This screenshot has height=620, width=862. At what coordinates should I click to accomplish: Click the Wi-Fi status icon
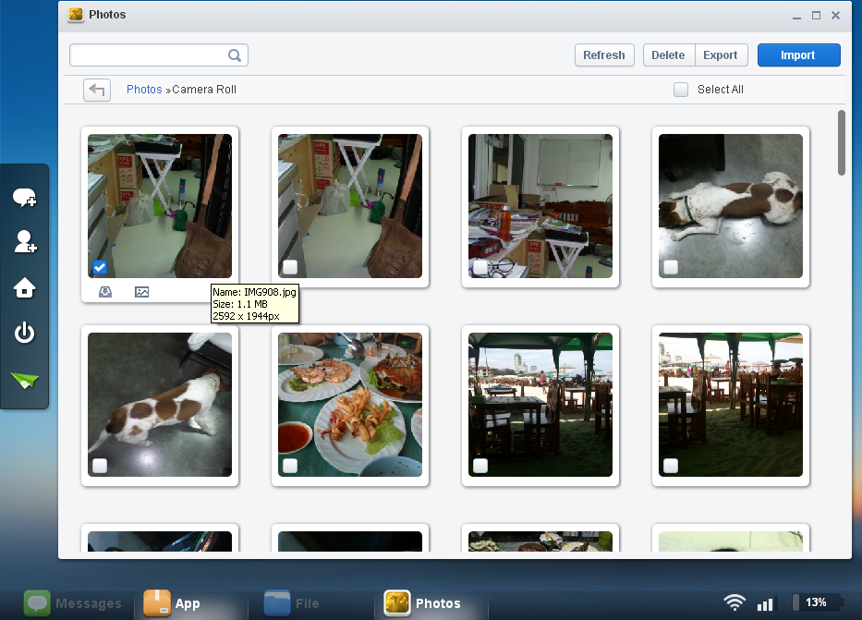pyautogui.click(x=735, y=603)
